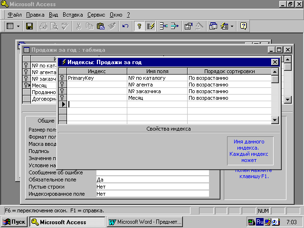Select the № по каталогу field cell

[157, 78]
